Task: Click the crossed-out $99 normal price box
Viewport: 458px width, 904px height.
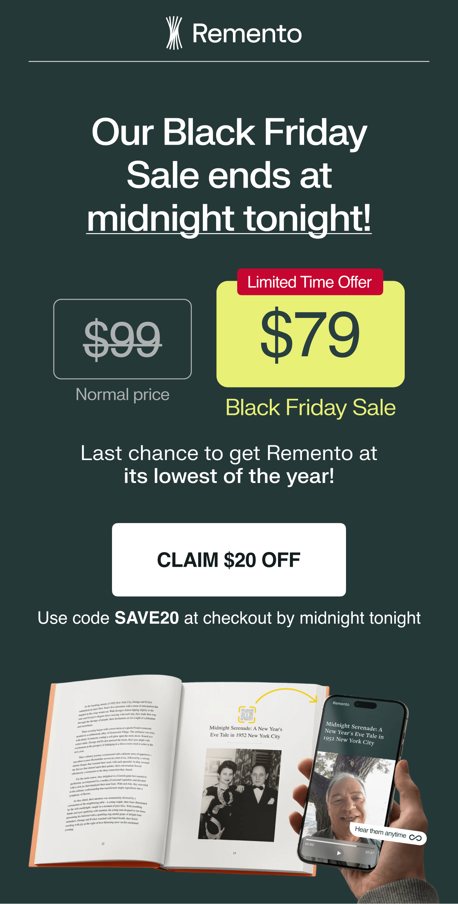Action: point(122,339)
